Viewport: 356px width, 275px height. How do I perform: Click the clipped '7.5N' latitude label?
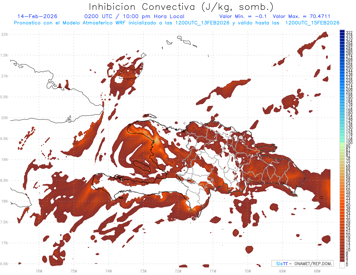tap(4, 222)
